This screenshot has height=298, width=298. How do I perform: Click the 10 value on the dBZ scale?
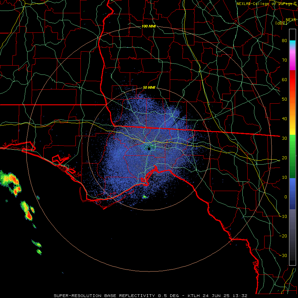pos(284,177)
